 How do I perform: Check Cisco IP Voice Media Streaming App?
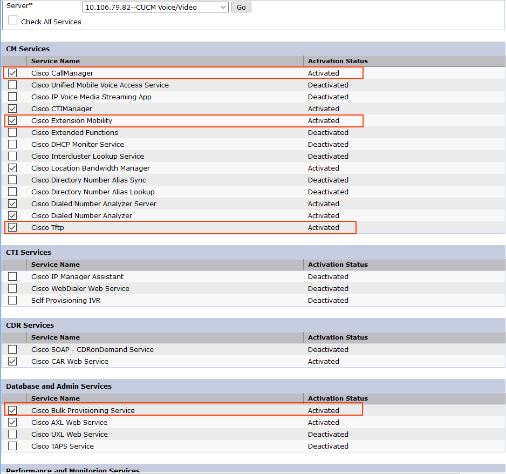(12, 97)
